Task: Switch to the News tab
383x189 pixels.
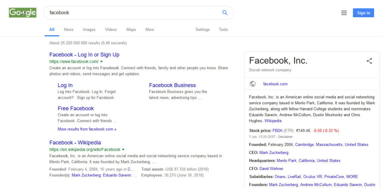Action: tap(69, 30)
